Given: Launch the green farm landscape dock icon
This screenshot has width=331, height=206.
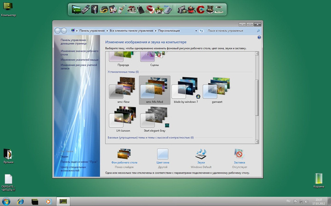Looking at the screenshot, I should (159, 9).
